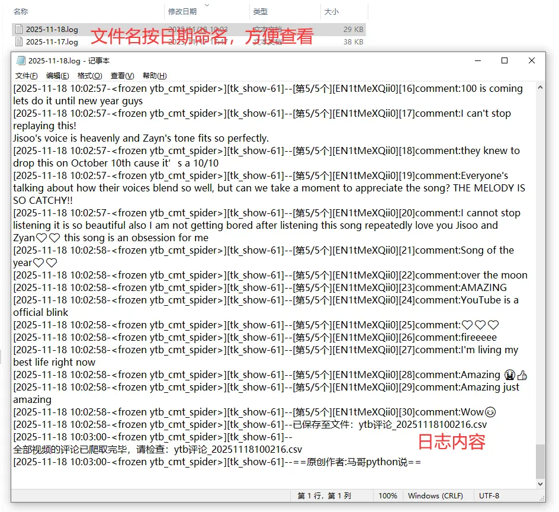Select the 2025-11-18.log file name in Explorer
The width and height of the screenshot is (559, 512).
(x=52, y=29)
